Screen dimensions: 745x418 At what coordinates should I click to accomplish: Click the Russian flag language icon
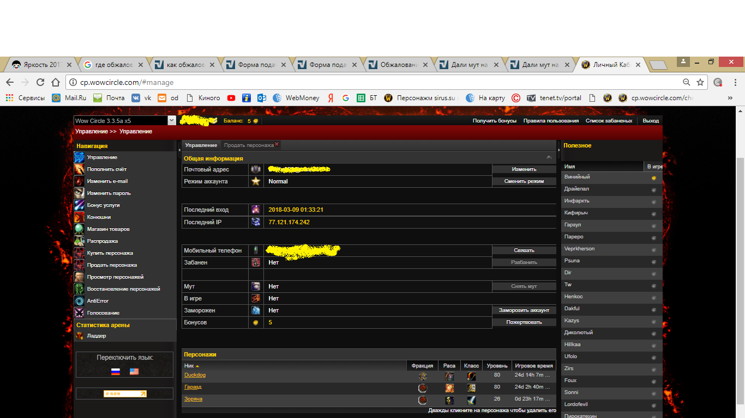[x=115, y=372]
